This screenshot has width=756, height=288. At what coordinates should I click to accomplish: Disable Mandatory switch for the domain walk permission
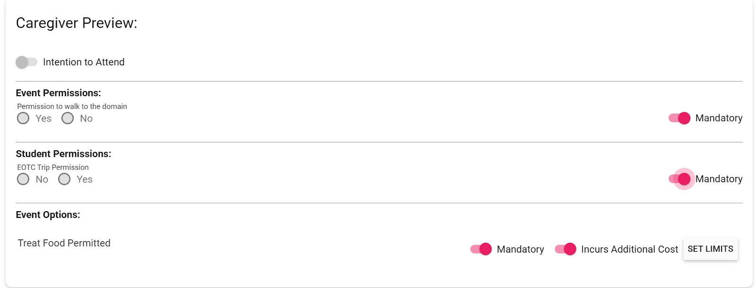coord(679,118)
